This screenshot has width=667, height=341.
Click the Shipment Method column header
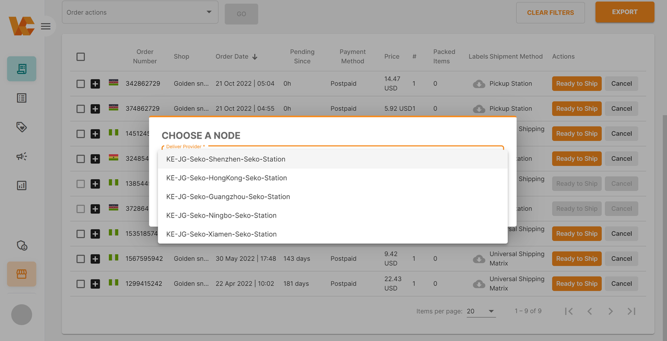pyautogui.click(x=516, y=57)
